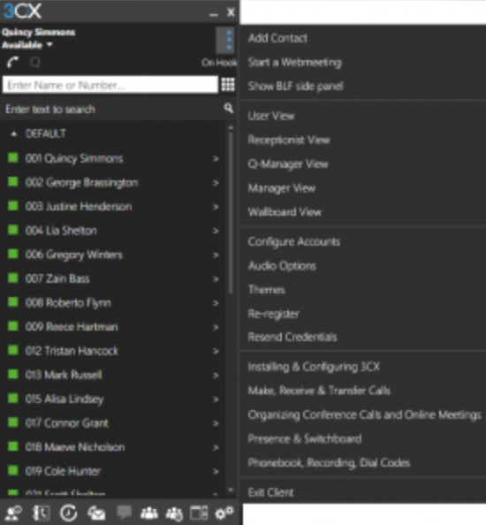The image size is (486, 525).
Task: Click scrollbar up arrow in contact list
Action: (x=231, y=128)
